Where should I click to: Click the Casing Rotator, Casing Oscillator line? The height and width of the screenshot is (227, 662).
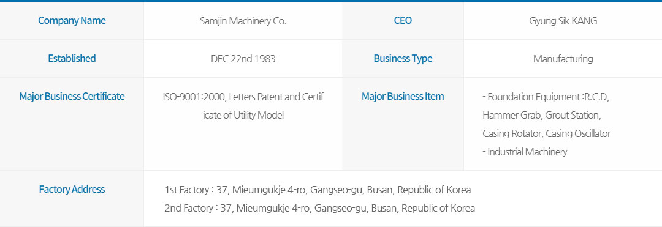point(547,133)
